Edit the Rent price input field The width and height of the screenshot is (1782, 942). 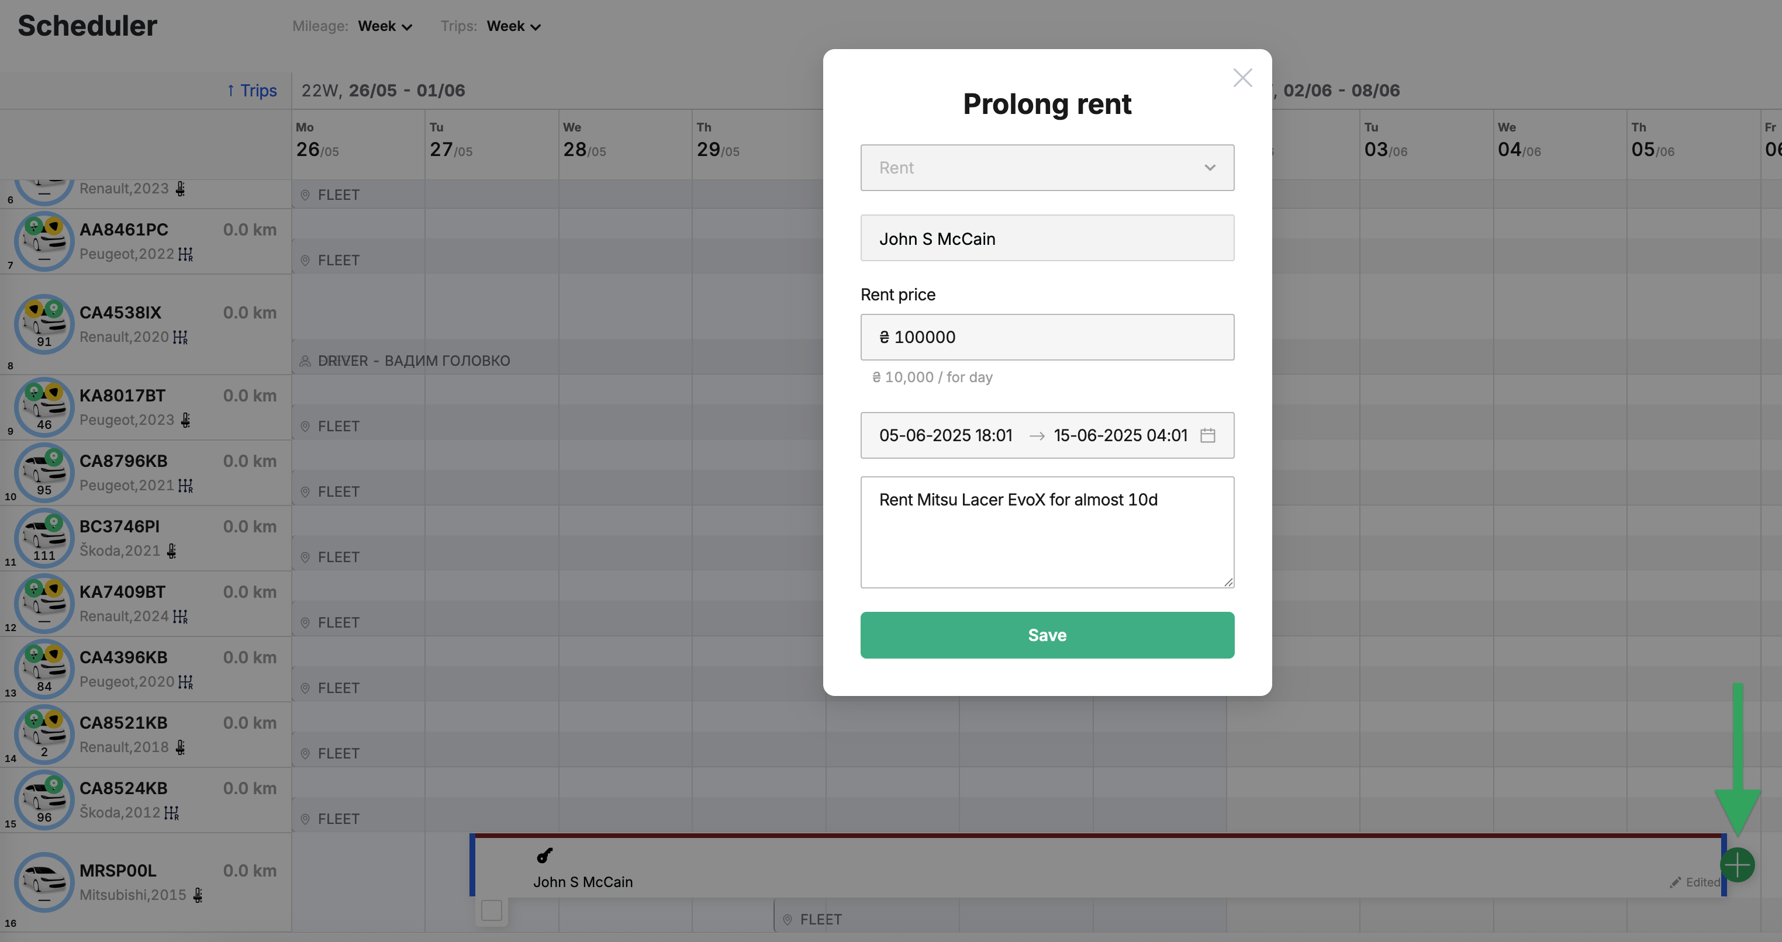coord(1047,337)
